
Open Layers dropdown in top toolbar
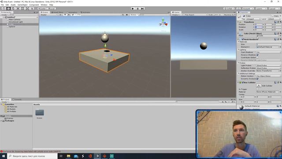point(261,8)
